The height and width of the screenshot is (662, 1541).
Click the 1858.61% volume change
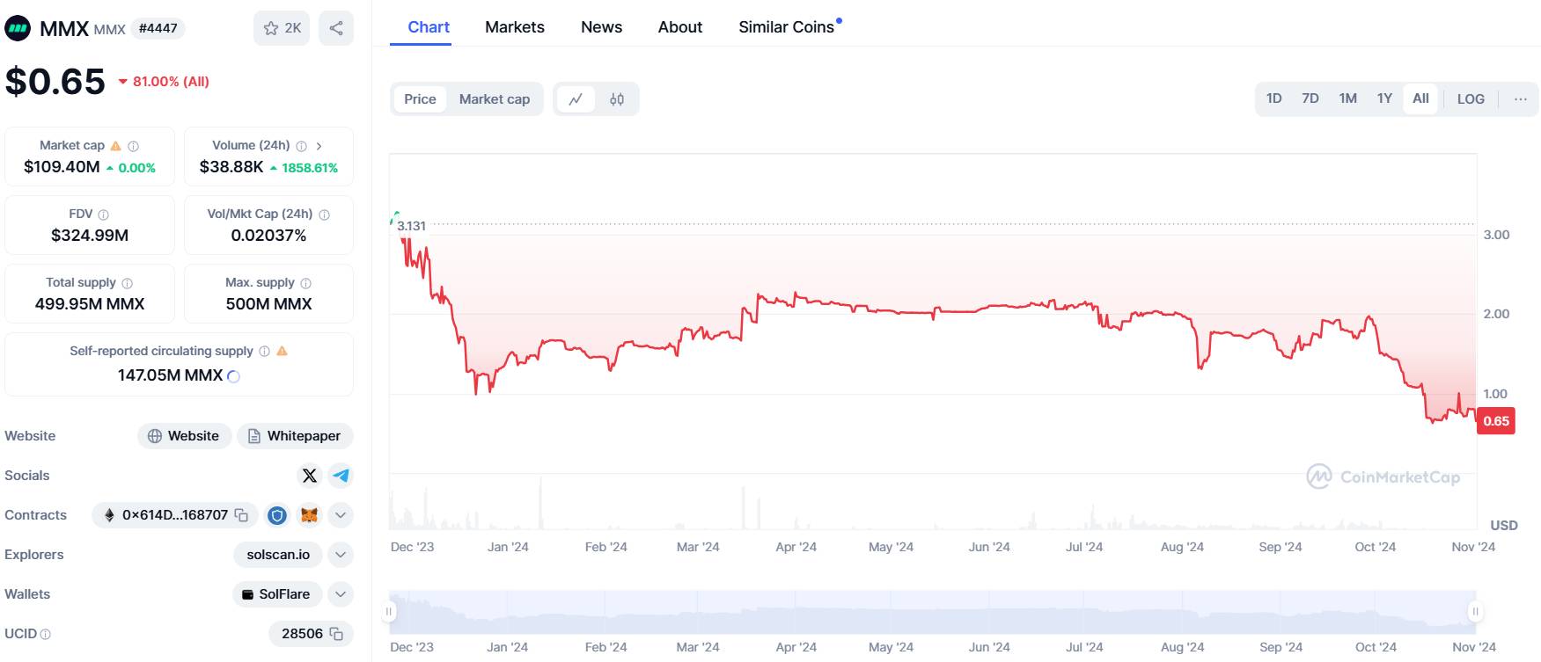click(304, 168)
